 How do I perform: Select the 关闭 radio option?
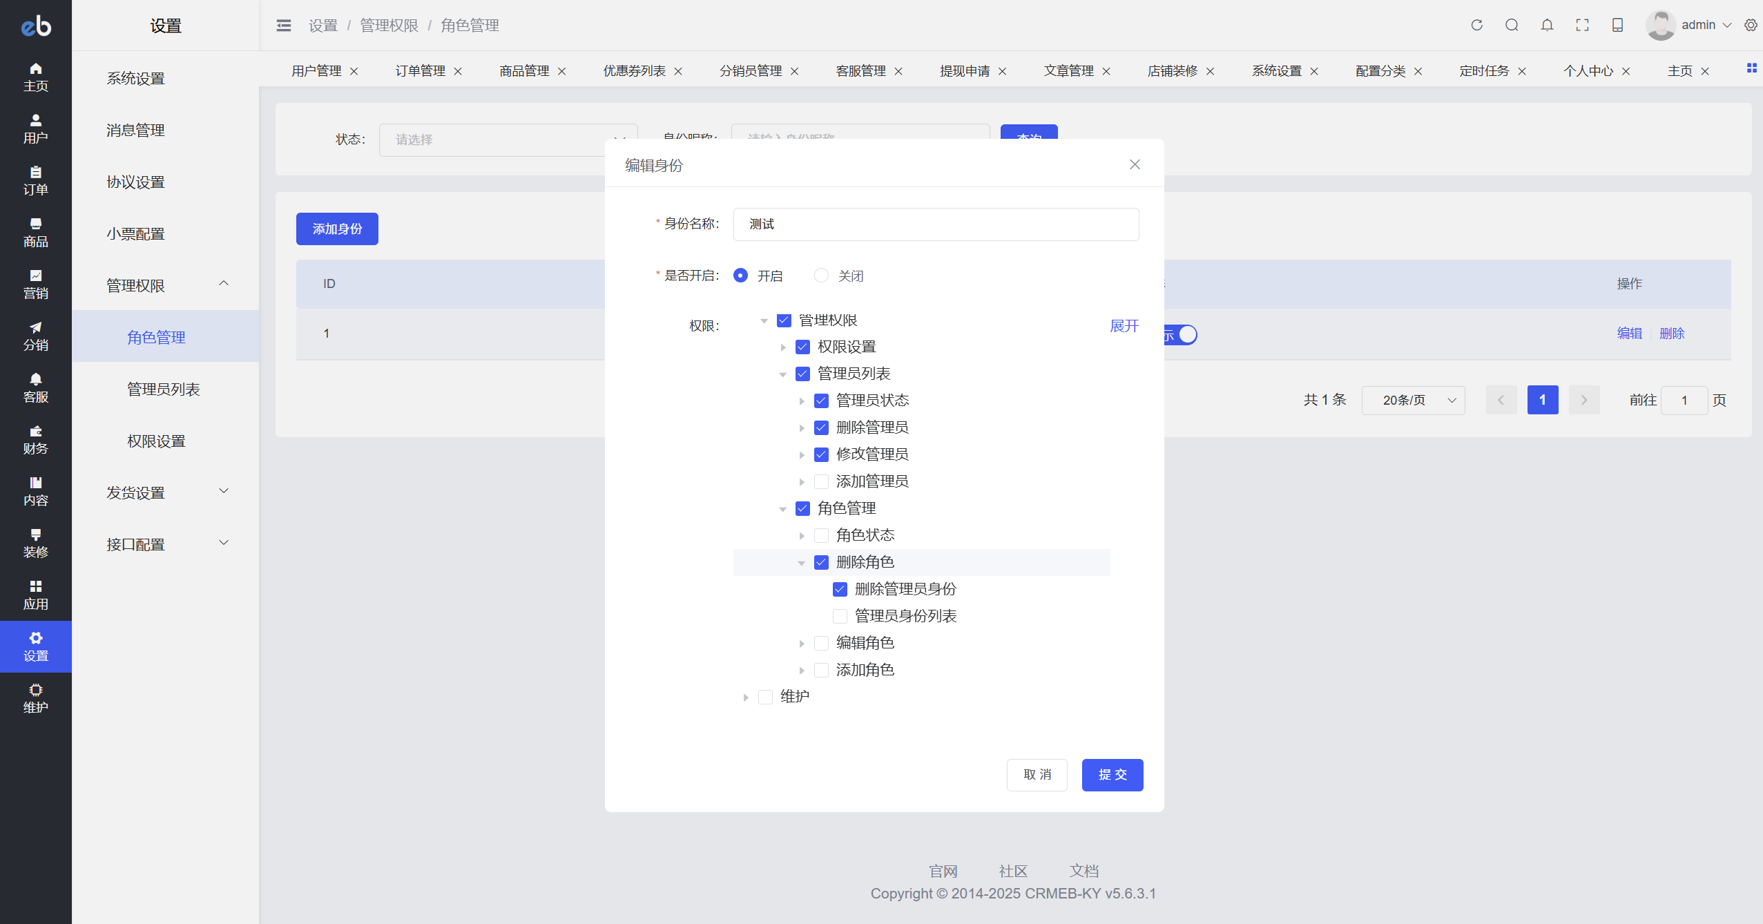821,276
